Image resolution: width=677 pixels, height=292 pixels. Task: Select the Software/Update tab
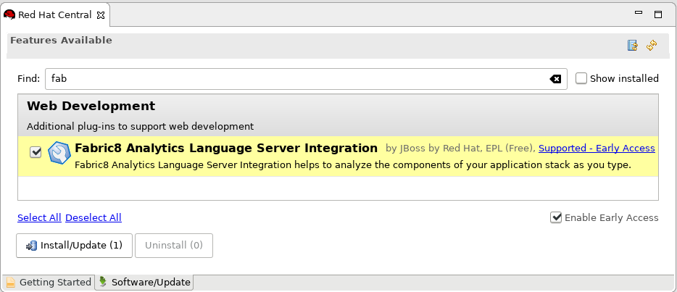[144, 282]
